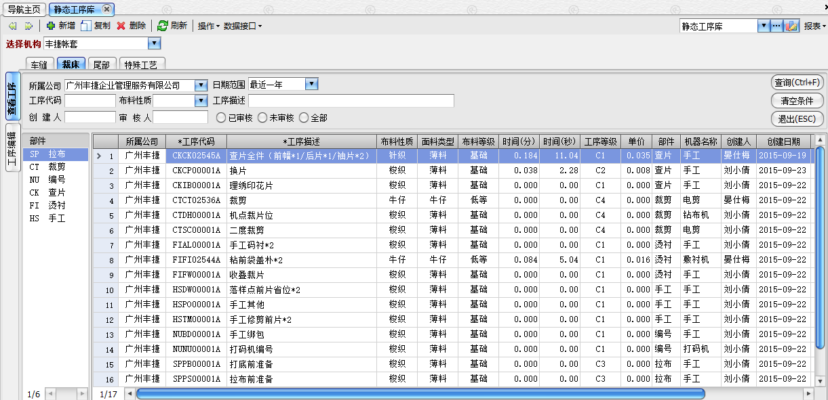Open the chart edit icon beside 报表
The image size is (828, 400).
tap(792, 26)
